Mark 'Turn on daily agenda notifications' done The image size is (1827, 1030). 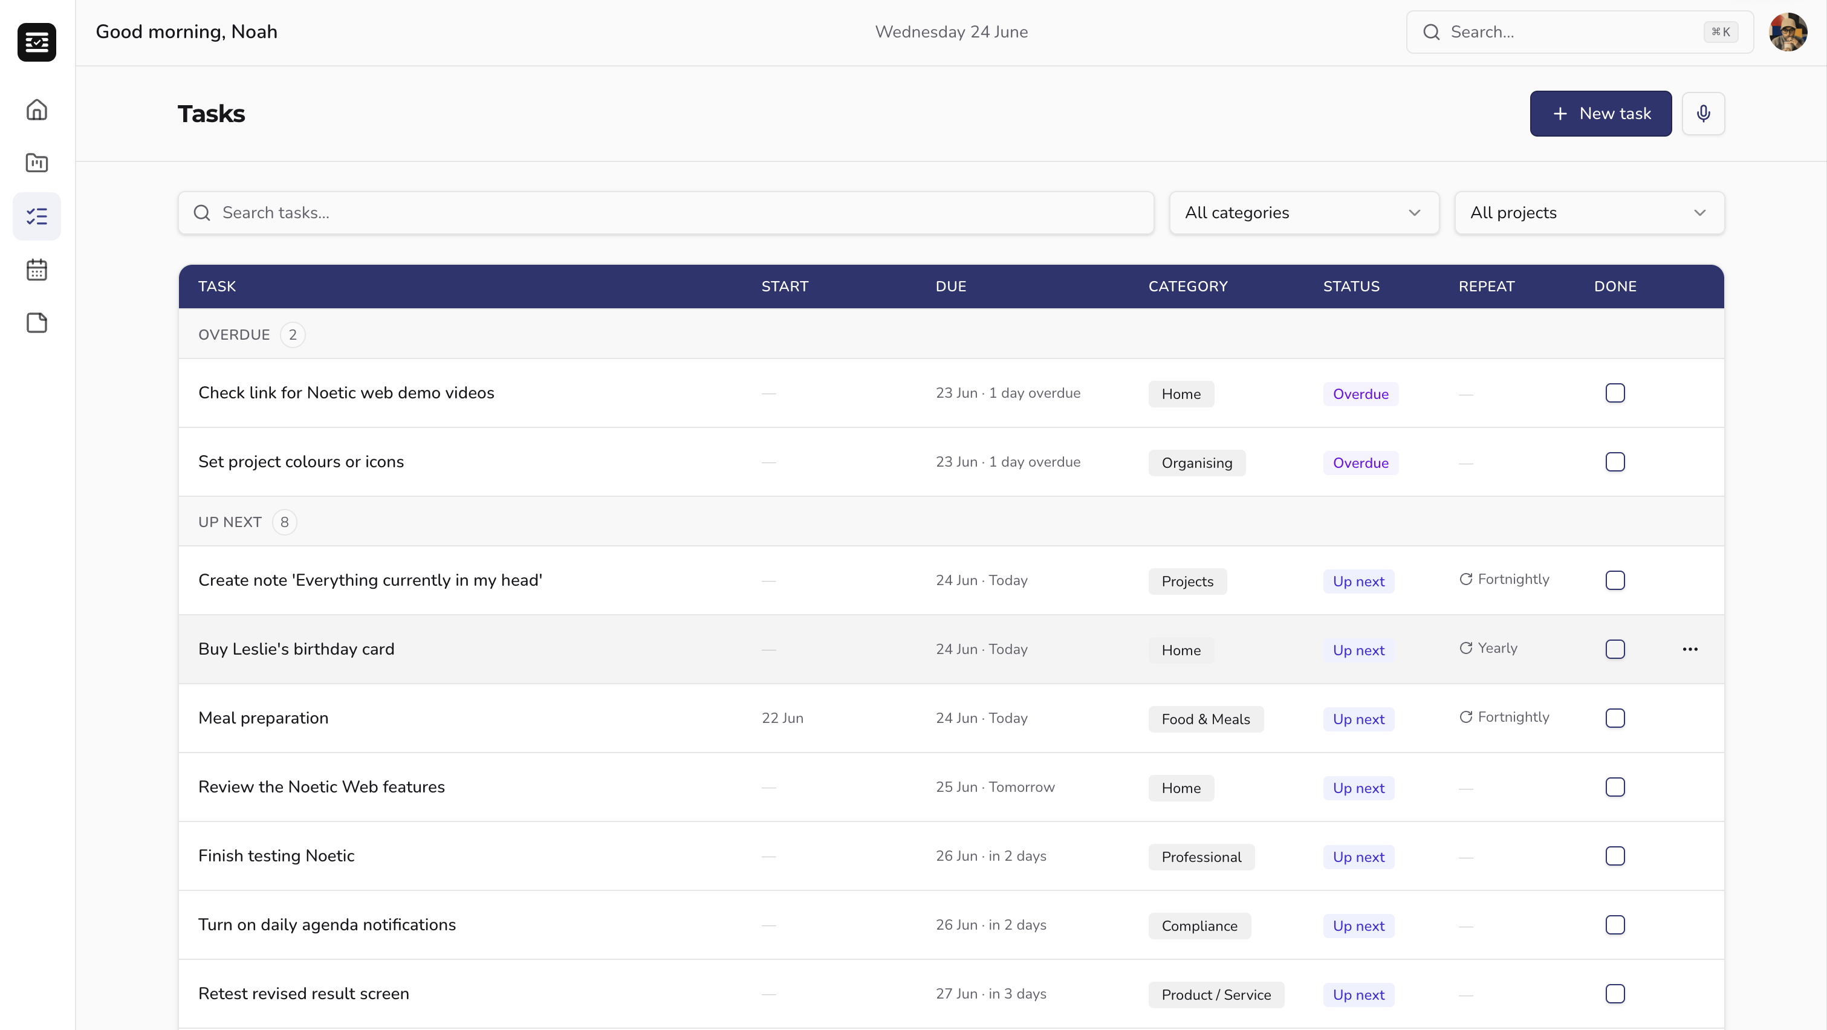click(x=1615, y=924)
